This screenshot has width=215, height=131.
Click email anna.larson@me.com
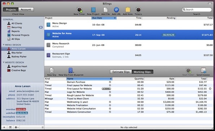[x=28, y=91]
